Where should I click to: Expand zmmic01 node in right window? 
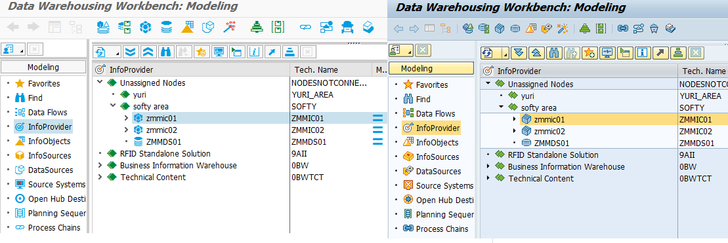[x=514, y=119]
